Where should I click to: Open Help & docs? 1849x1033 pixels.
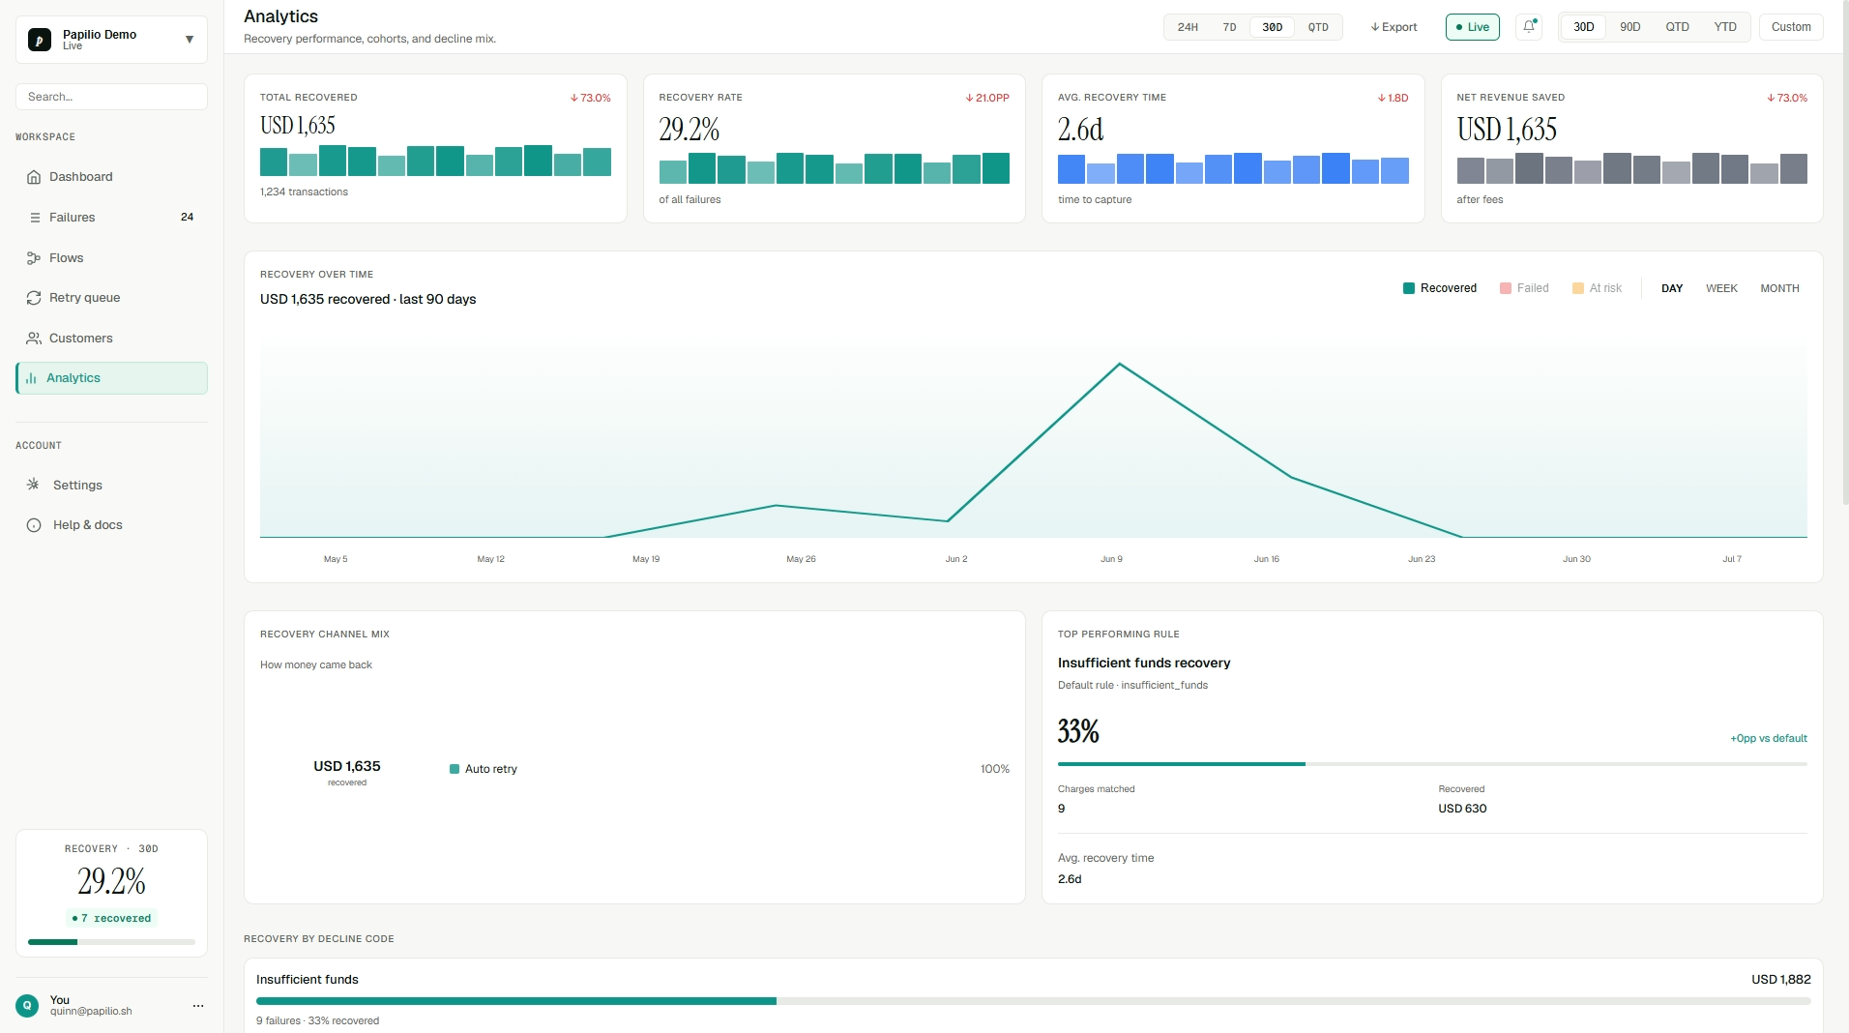[x=111, y=525]
